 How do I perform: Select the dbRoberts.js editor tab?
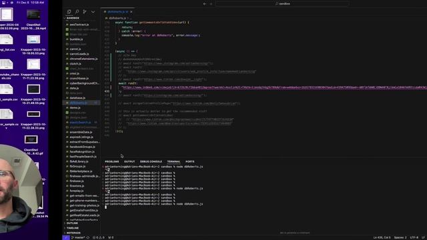pos(118,12)
